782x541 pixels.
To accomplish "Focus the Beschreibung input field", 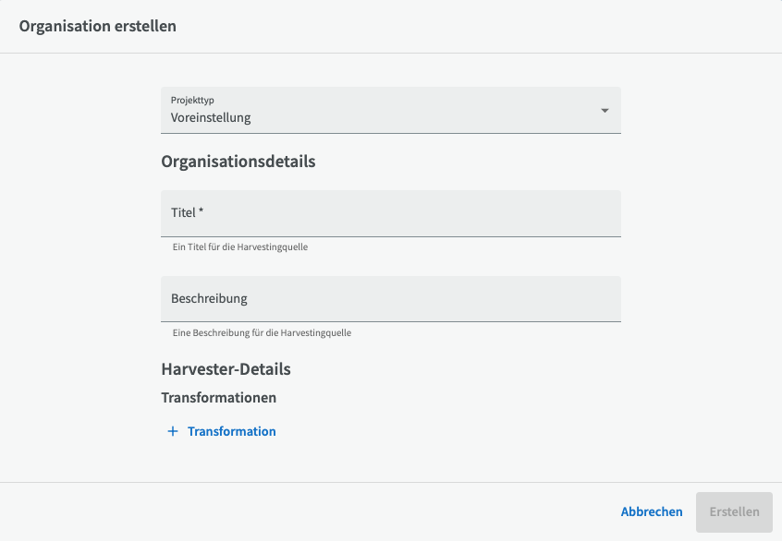I will (x=391, y=299).
